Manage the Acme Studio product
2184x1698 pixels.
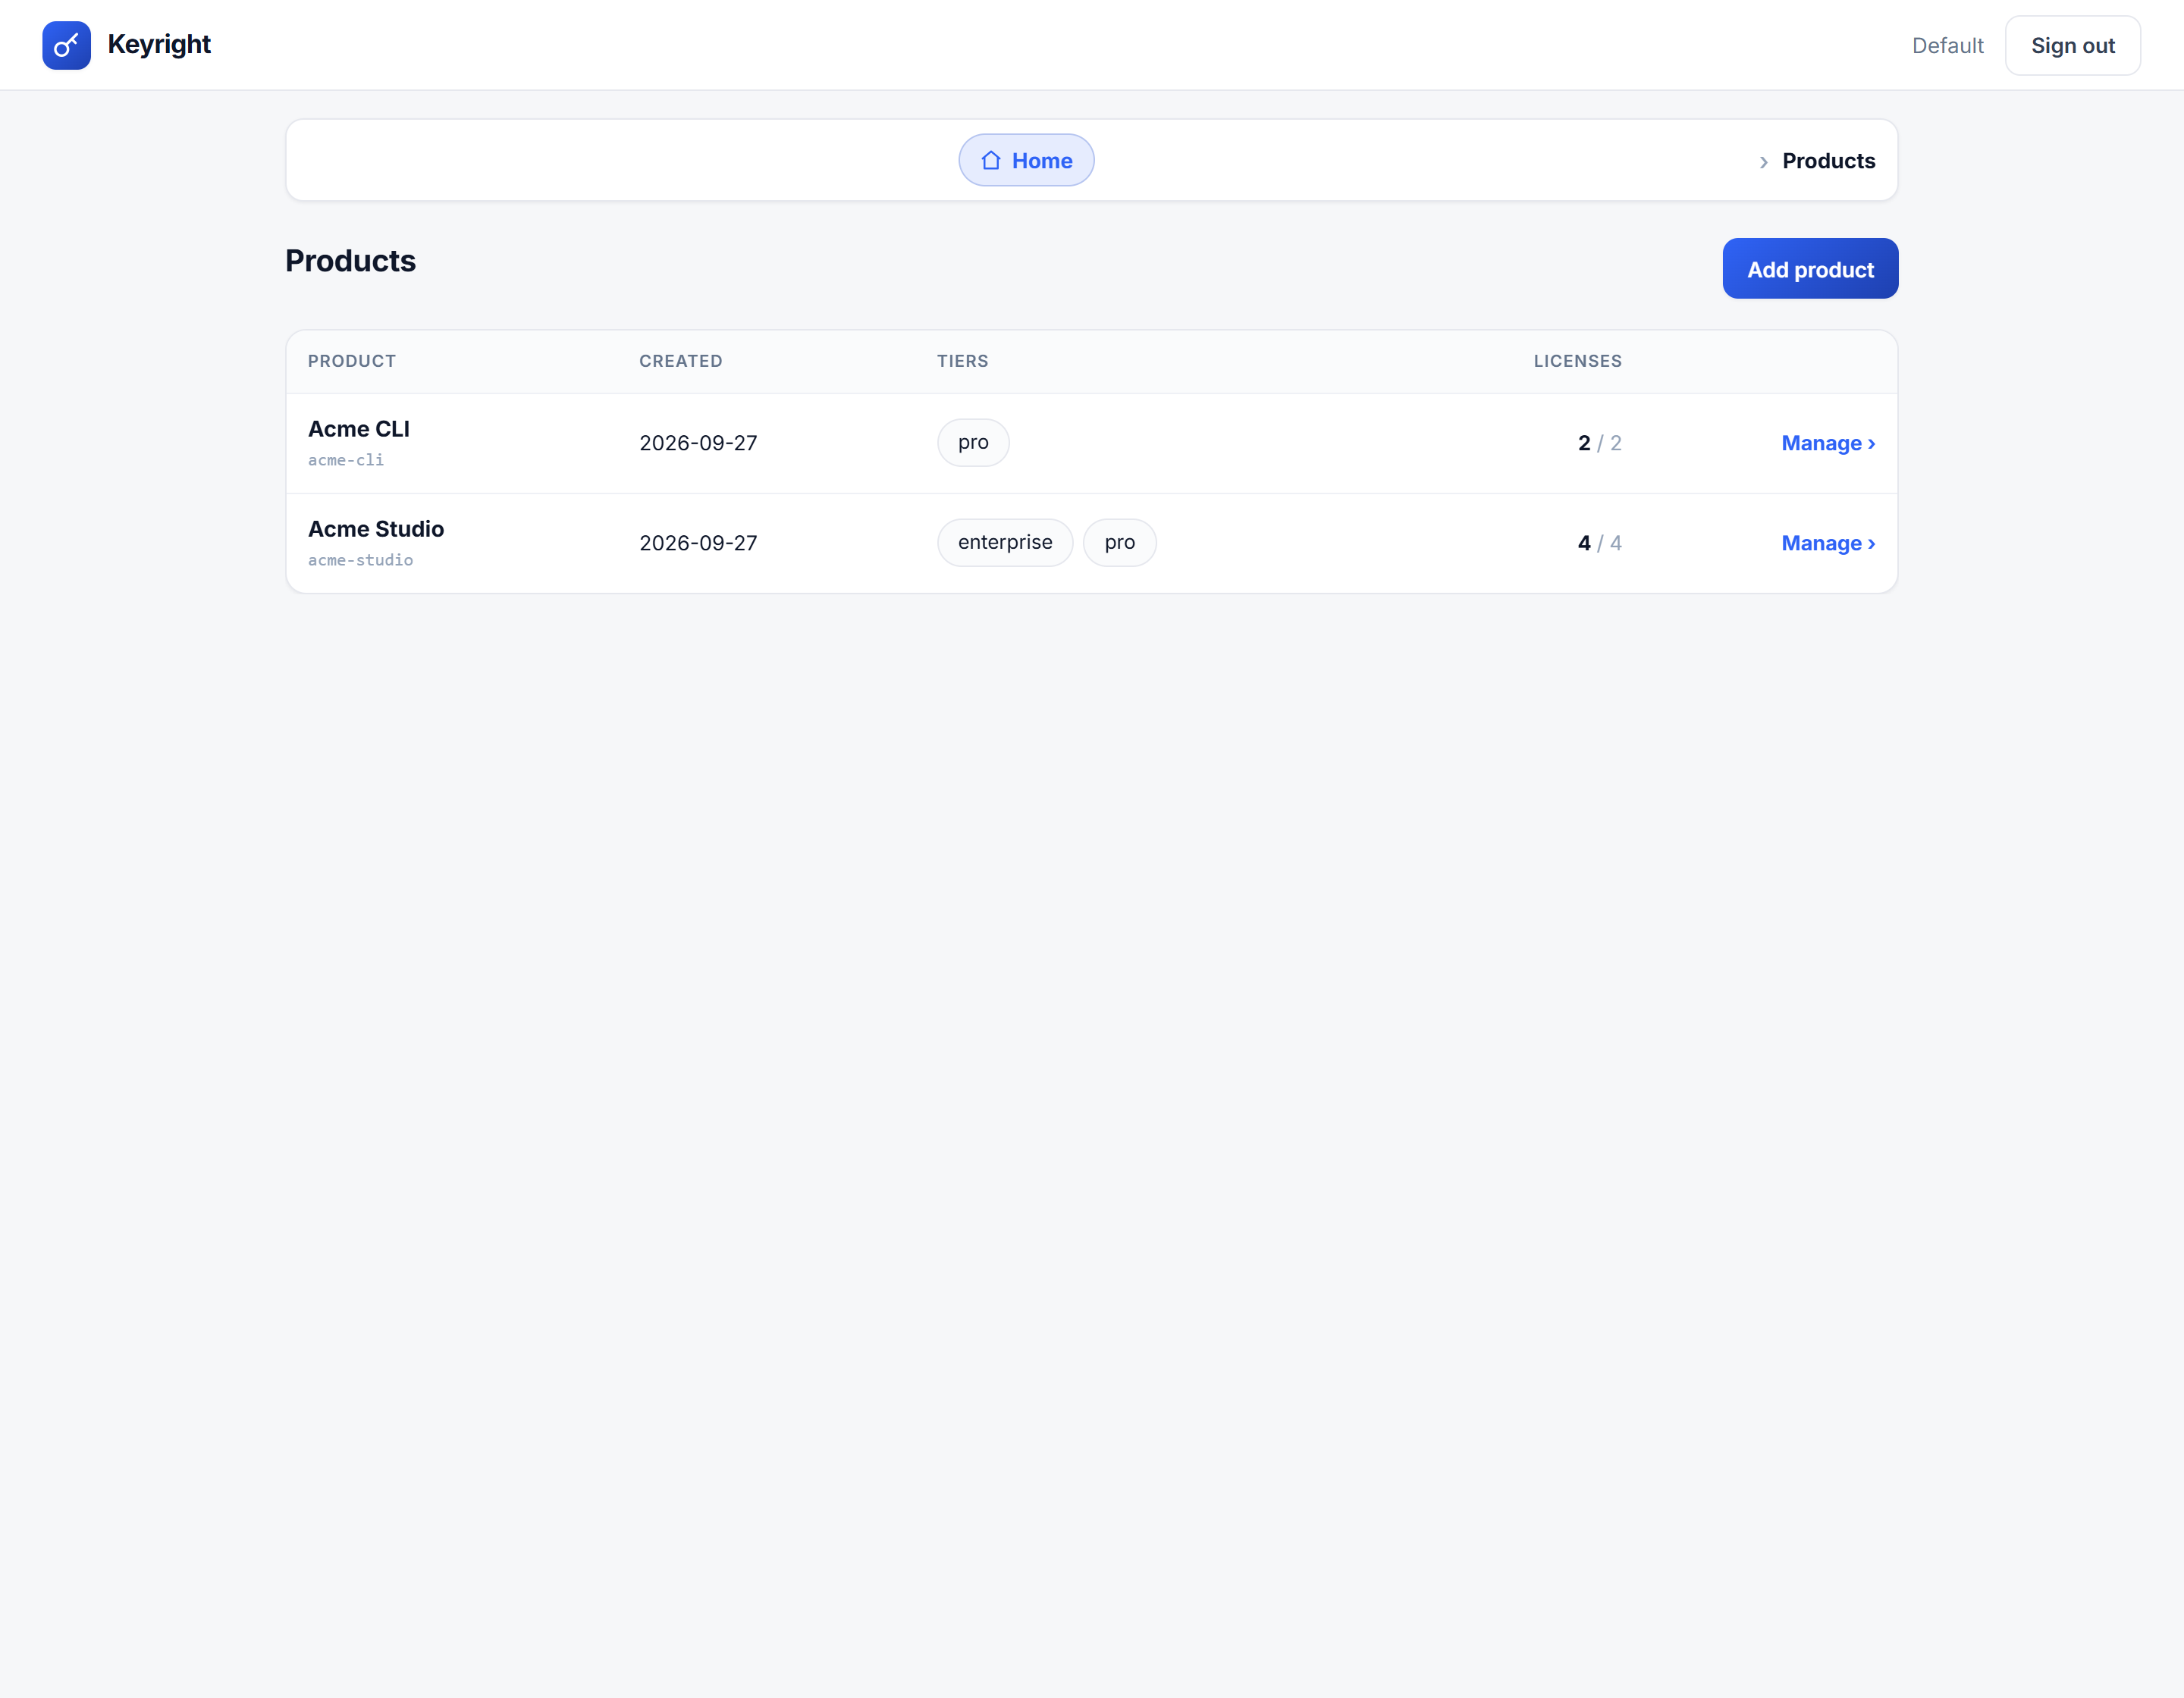pyautogui.click(x=1827, y=543)
